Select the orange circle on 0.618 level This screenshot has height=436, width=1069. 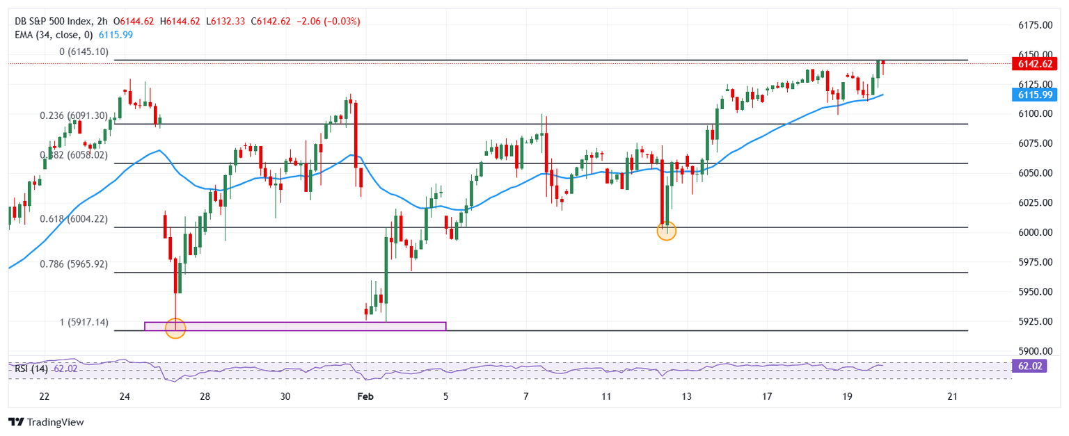point(666,232)
